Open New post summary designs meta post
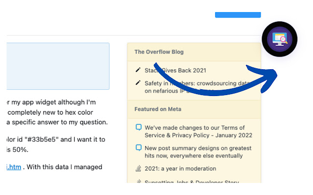This screenshot has height=195, width=313. (198, 152)
